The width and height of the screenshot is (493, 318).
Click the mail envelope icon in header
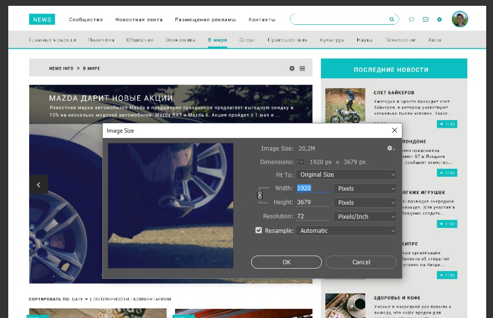pos(426,19)
